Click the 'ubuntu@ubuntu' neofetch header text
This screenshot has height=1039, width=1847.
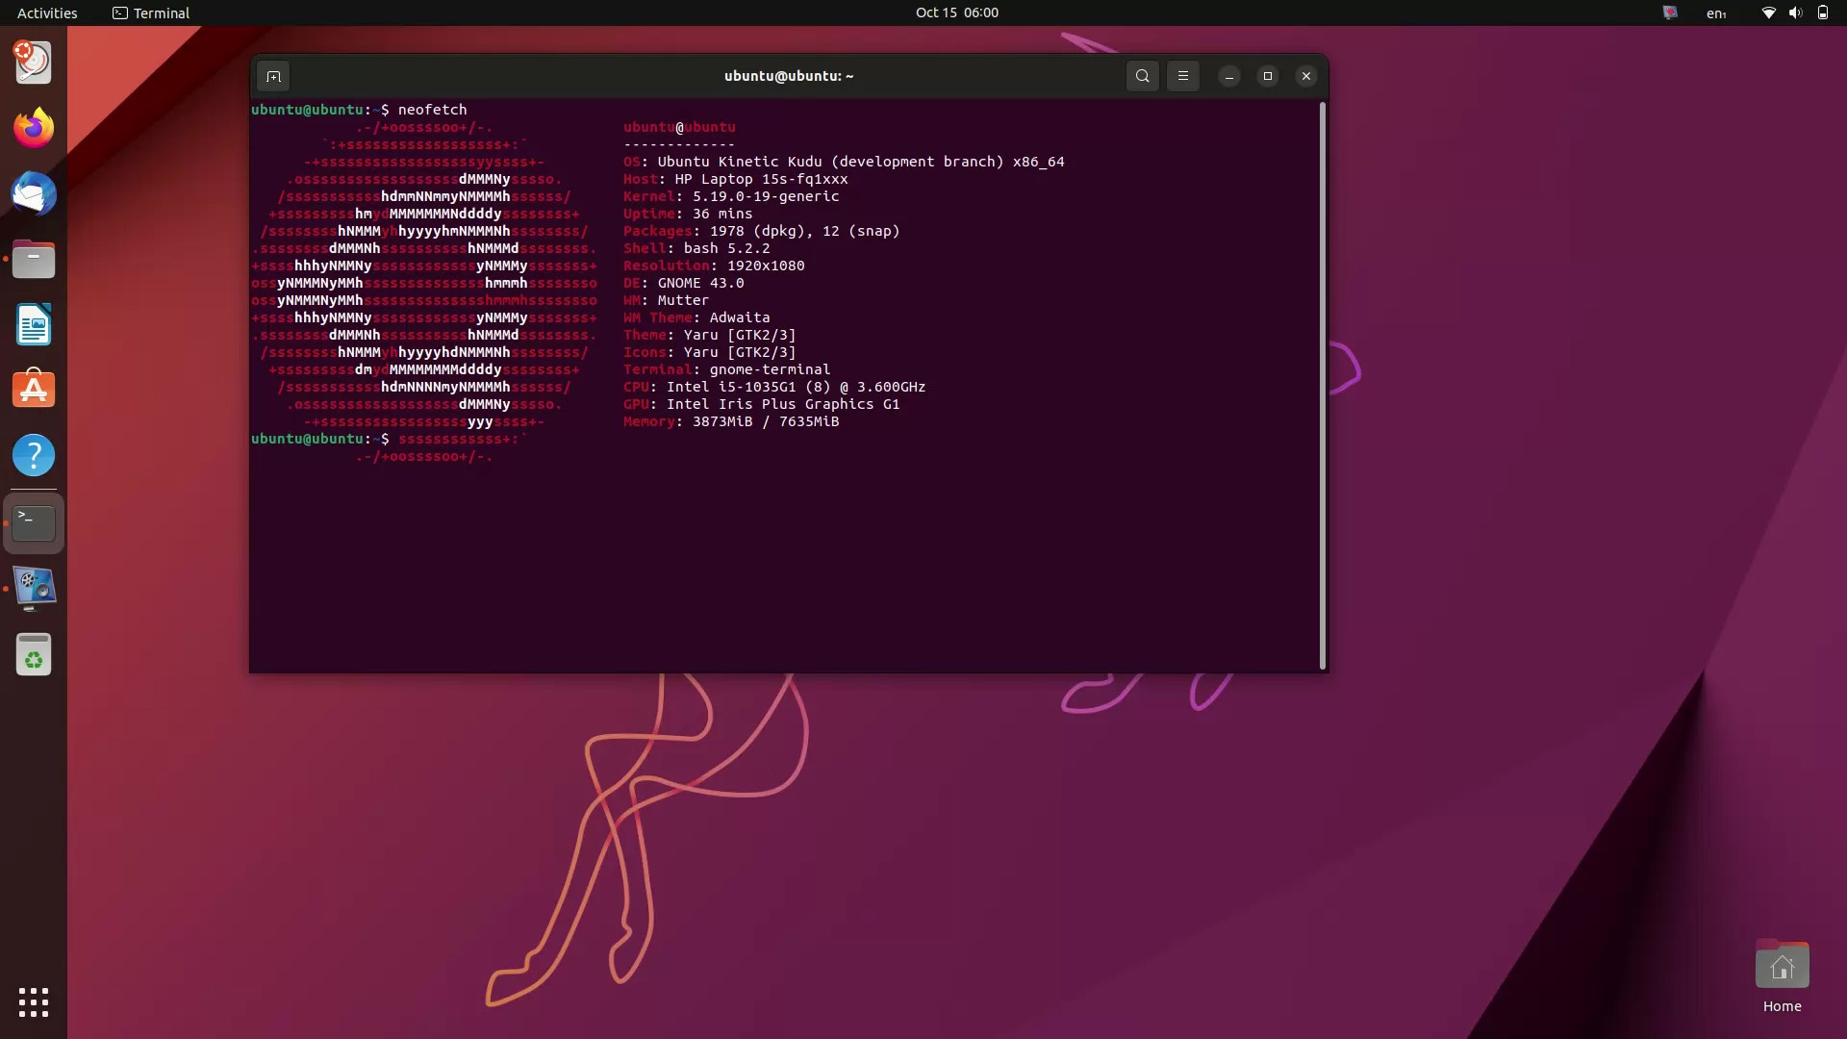click(x=679, y=127)
